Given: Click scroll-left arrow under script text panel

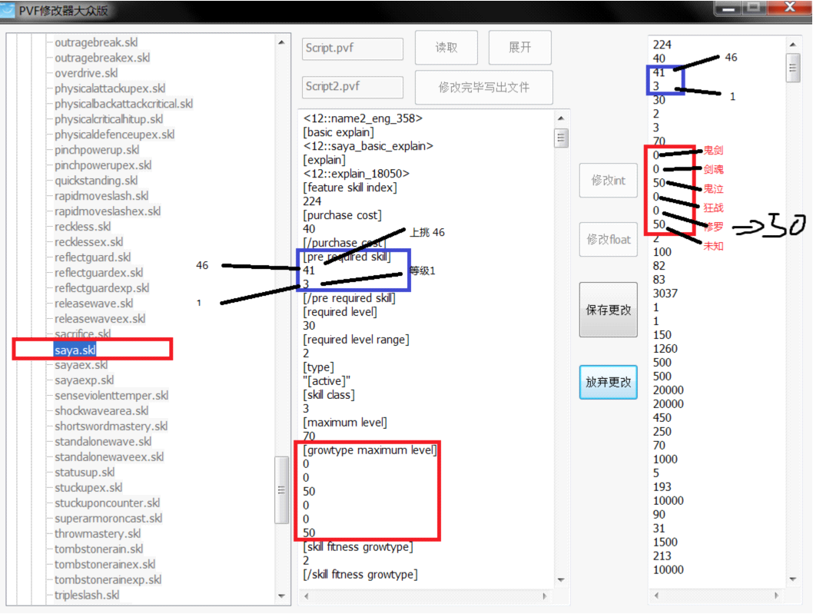Looking at the screenshot, I should [x=307, y=596].
